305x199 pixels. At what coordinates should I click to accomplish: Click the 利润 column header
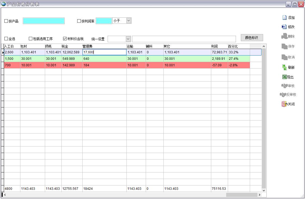214,46
